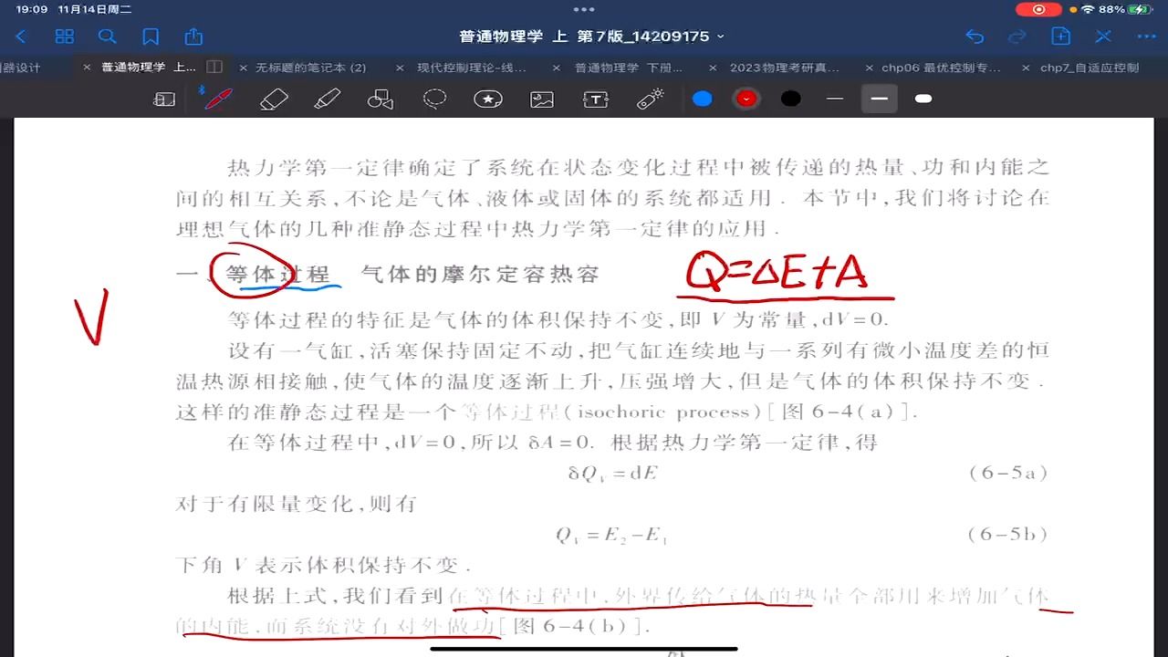Viewport: 1168px width, 657px height.
Task: Tap the heading 气体的摩尔定容热容
Action: point(480,274)
